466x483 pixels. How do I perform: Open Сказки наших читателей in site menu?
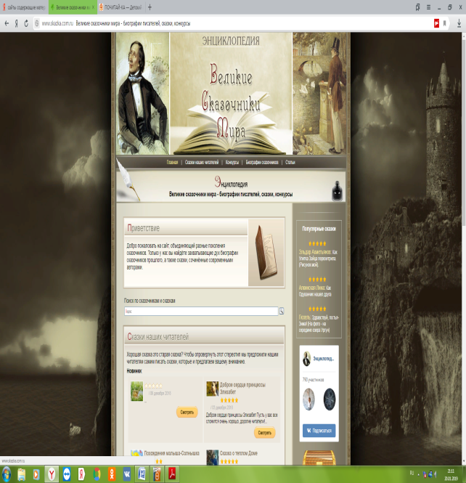tap(202, 163)
